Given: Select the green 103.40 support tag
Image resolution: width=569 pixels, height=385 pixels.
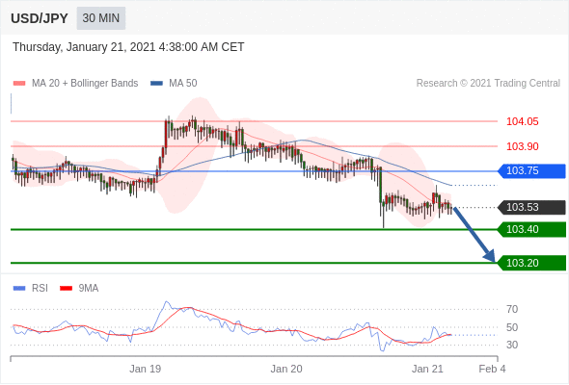Looking at the screenshot, I should [x=531, y=229].
